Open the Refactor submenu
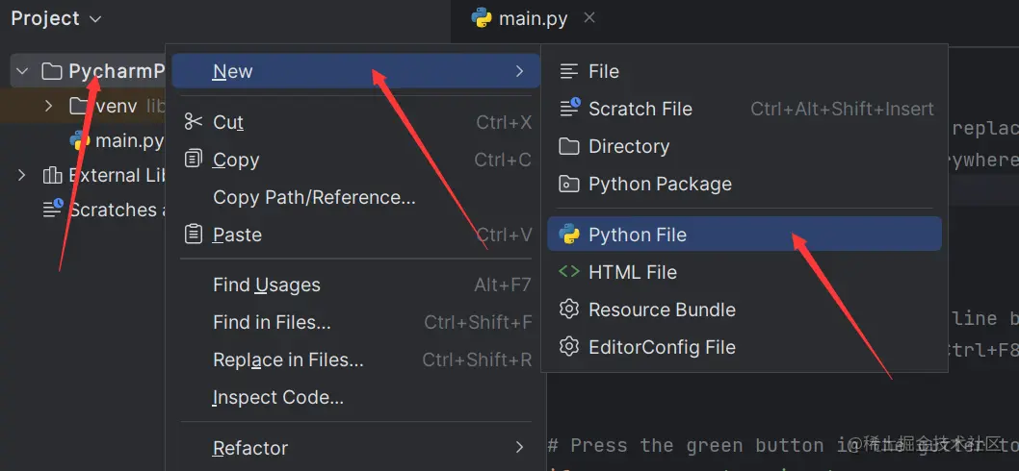The width and height of the screenshot is (1019, 471). tap(355, 448)
